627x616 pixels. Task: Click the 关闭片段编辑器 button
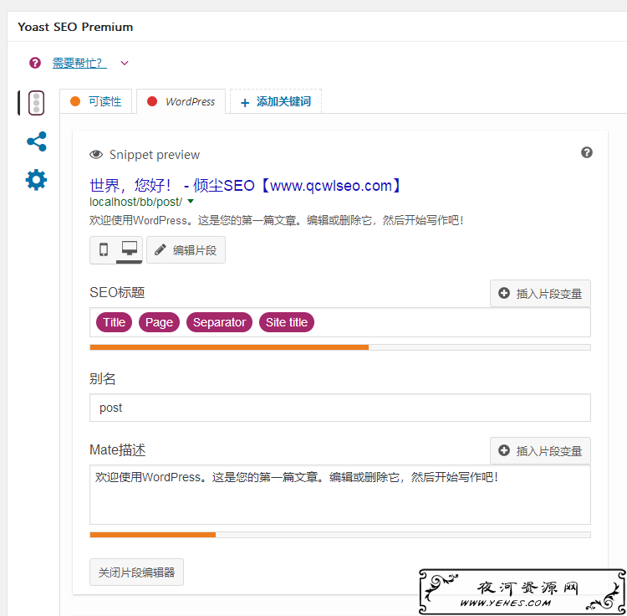click(136, 572)
